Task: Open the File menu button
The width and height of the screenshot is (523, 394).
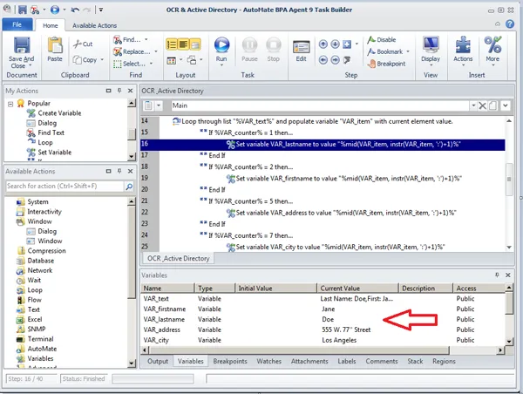Action: [x=17, y=26]
